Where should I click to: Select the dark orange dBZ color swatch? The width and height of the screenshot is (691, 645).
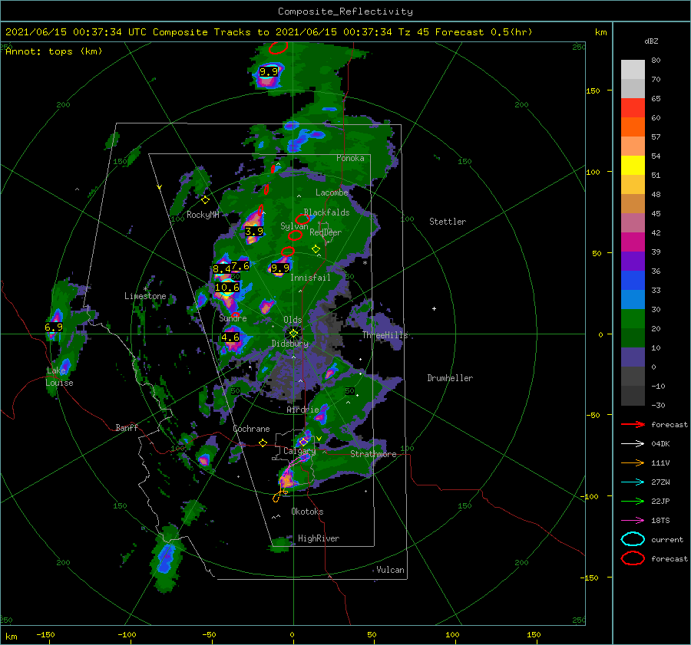(x=633, y=127)
